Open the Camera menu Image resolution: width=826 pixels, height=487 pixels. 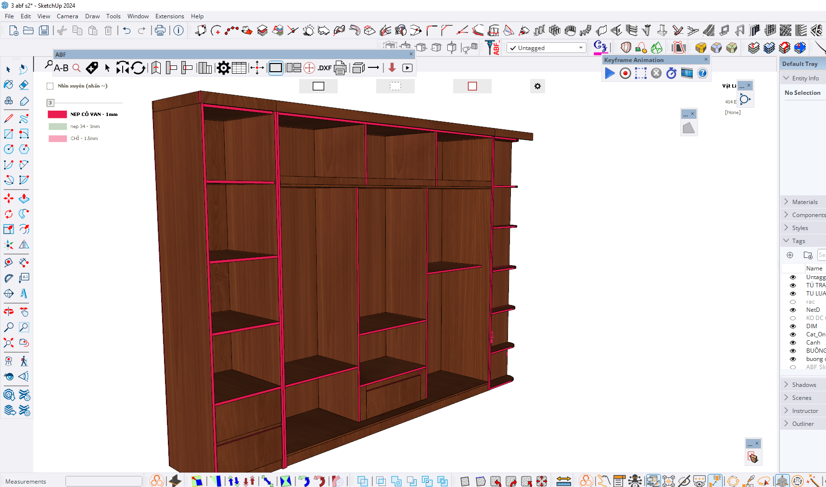67,16
